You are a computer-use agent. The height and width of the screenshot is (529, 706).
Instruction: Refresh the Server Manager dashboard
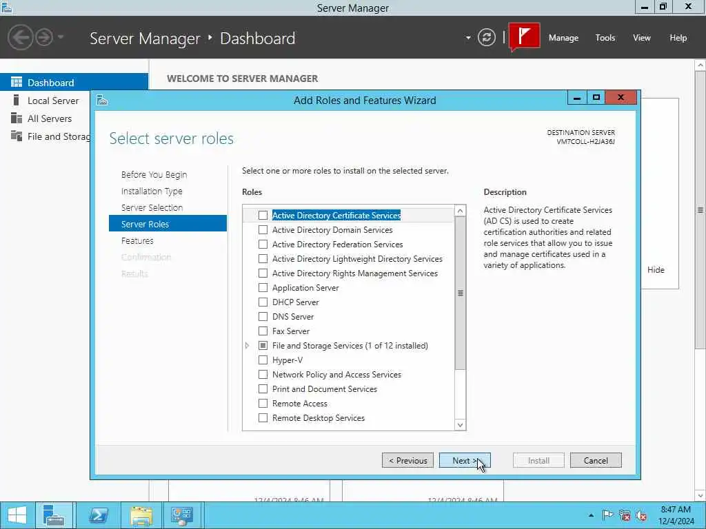pyautogui.click(x=486, y=37)
